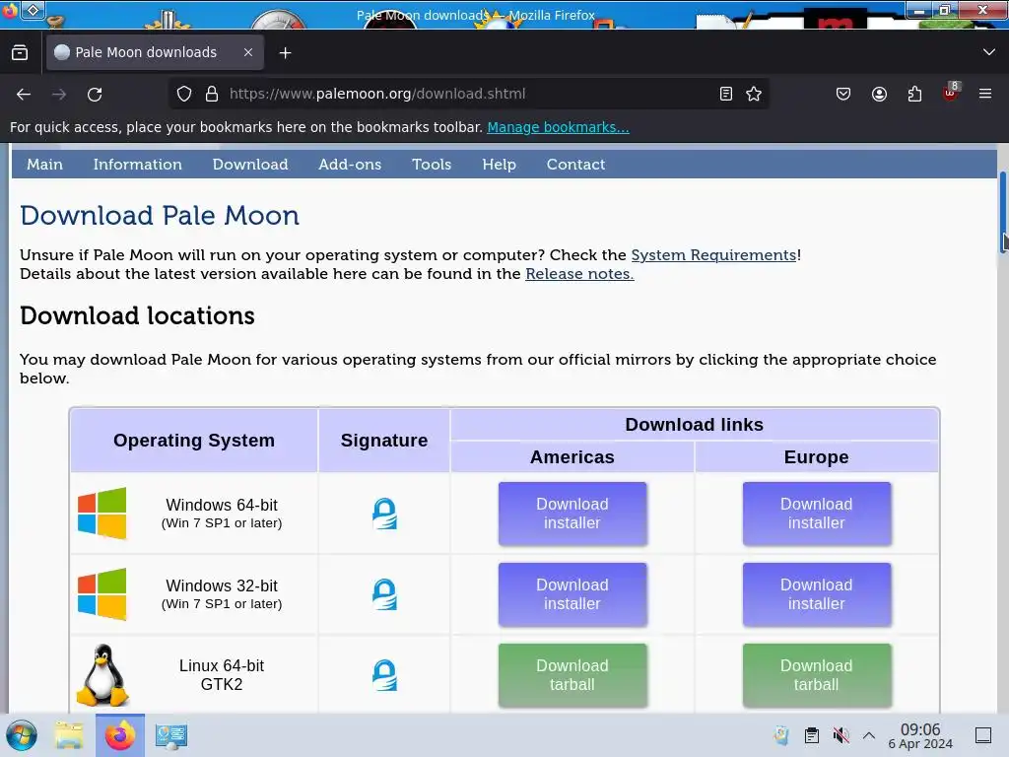1009x757 pixels.
Task: Open tracking protection shield icon
Action: [x=184, y=94]
